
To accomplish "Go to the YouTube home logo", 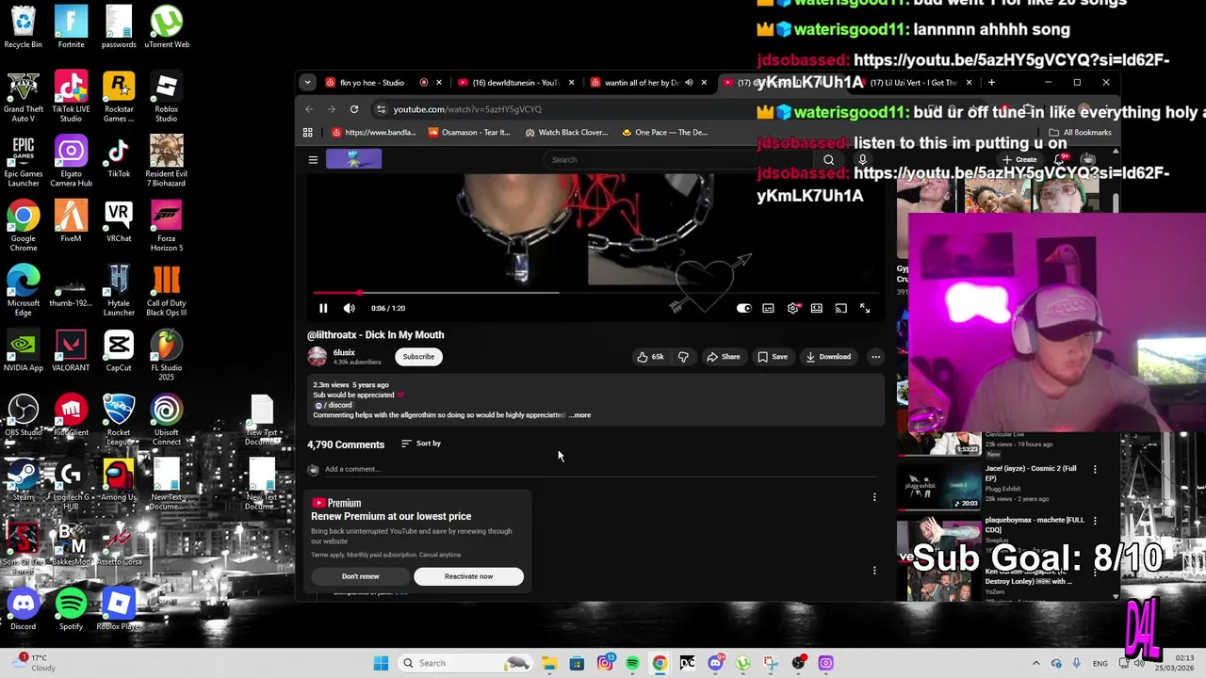I will click(354, 159).
